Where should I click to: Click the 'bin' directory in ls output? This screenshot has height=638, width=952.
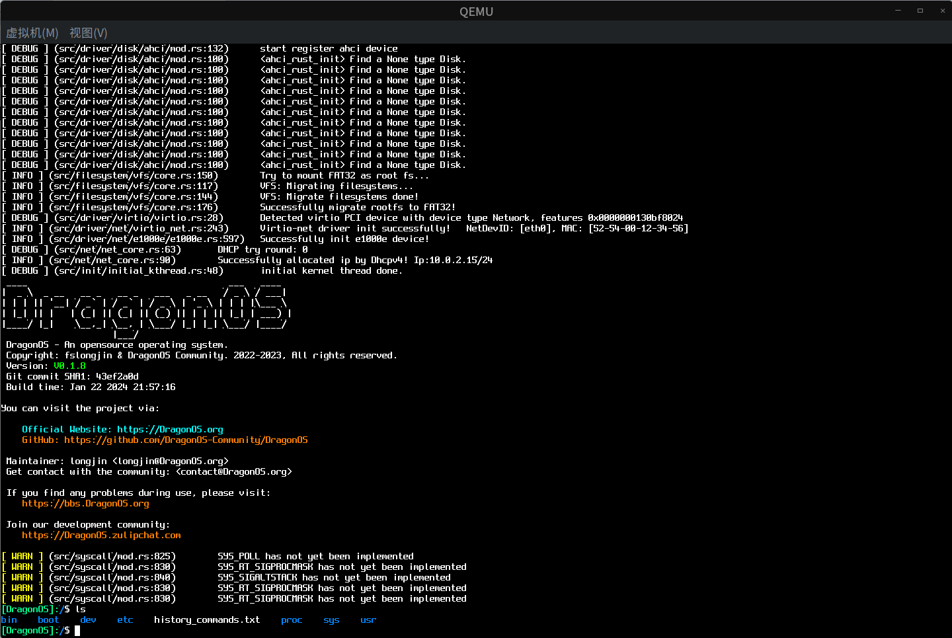9,620
